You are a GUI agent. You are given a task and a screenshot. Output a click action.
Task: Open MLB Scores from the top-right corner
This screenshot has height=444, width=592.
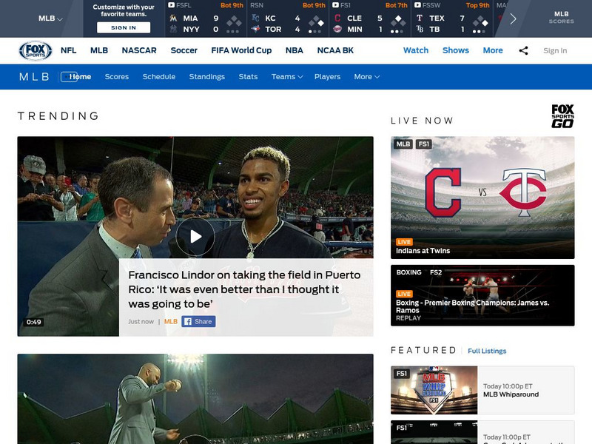pos(560,18)
